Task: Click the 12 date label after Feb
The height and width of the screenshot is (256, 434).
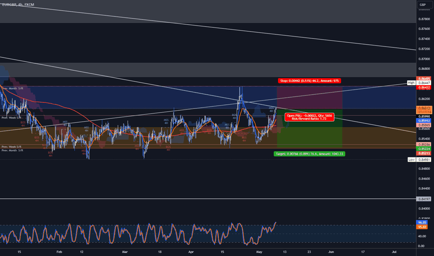Action: [x=81, y=252]
